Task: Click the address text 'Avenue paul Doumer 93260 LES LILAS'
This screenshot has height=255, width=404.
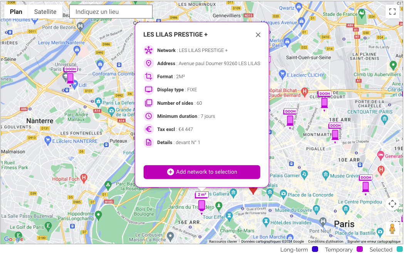Action: [x=219, y=63]
